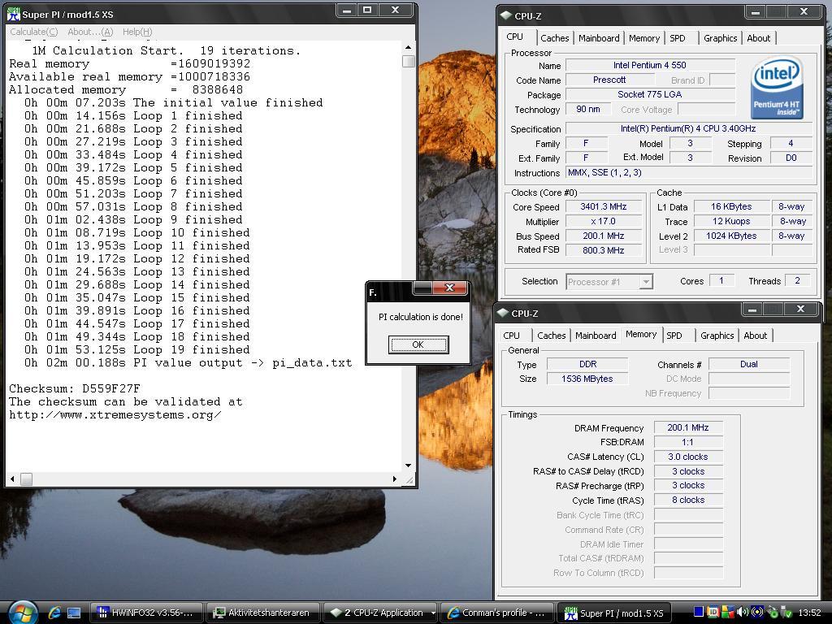832x624 pixels.
Task: Select the Mainboard tab in upper CPU-Z window
Action: click(599, 38)
